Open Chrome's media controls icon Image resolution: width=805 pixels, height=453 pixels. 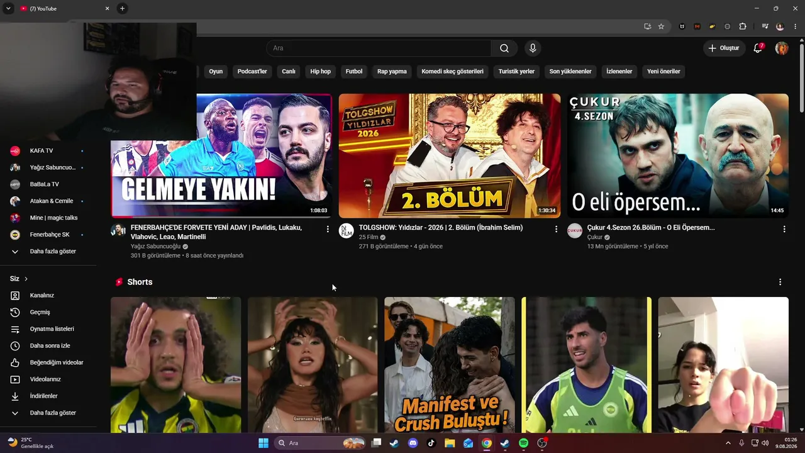point(765,26)
